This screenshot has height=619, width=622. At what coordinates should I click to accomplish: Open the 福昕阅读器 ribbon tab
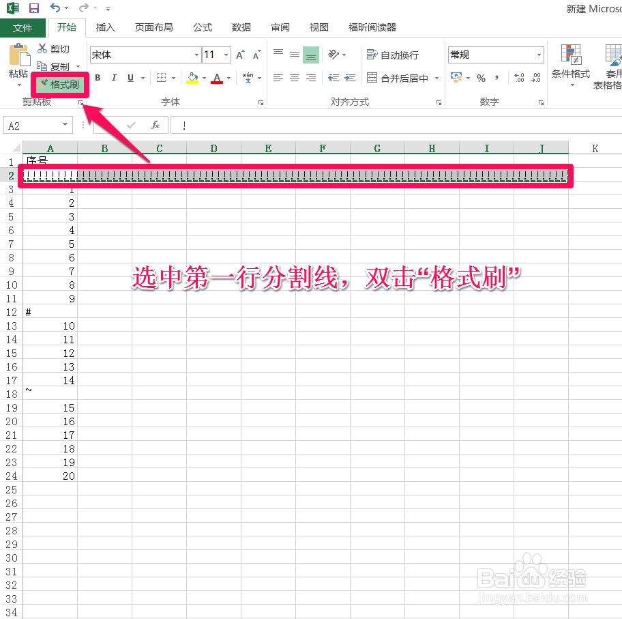coord(372,27)
